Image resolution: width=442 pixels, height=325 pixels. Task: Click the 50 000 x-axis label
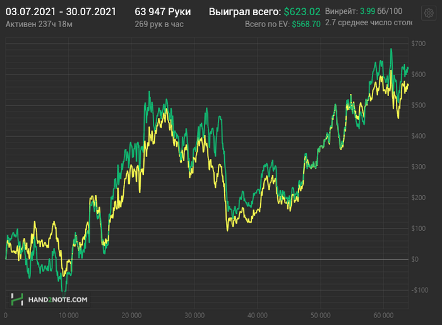pyautogui.click(x=321, y=316)
